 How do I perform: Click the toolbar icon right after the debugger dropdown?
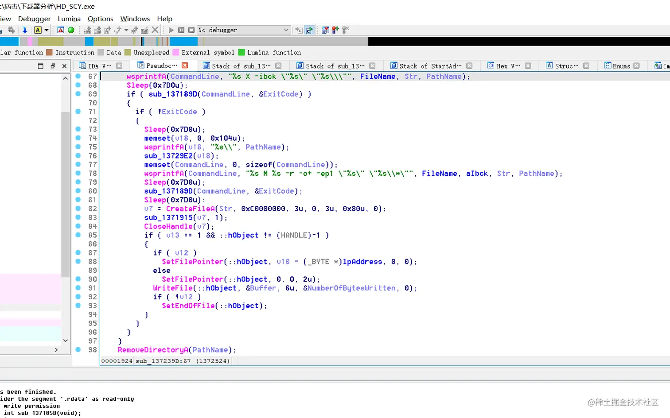pyautogui.click(x=299, y=30)
